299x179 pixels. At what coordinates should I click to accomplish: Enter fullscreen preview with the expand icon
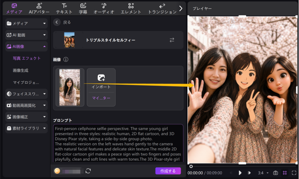click(x=294, y=173)
